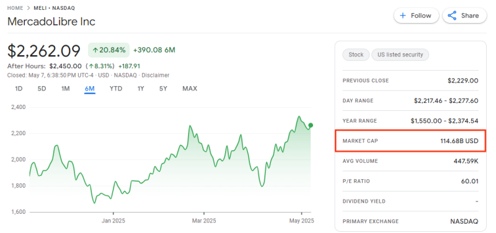496x233 pixels.
Task: Click the Stock tag chip
Action: [356, 55]
